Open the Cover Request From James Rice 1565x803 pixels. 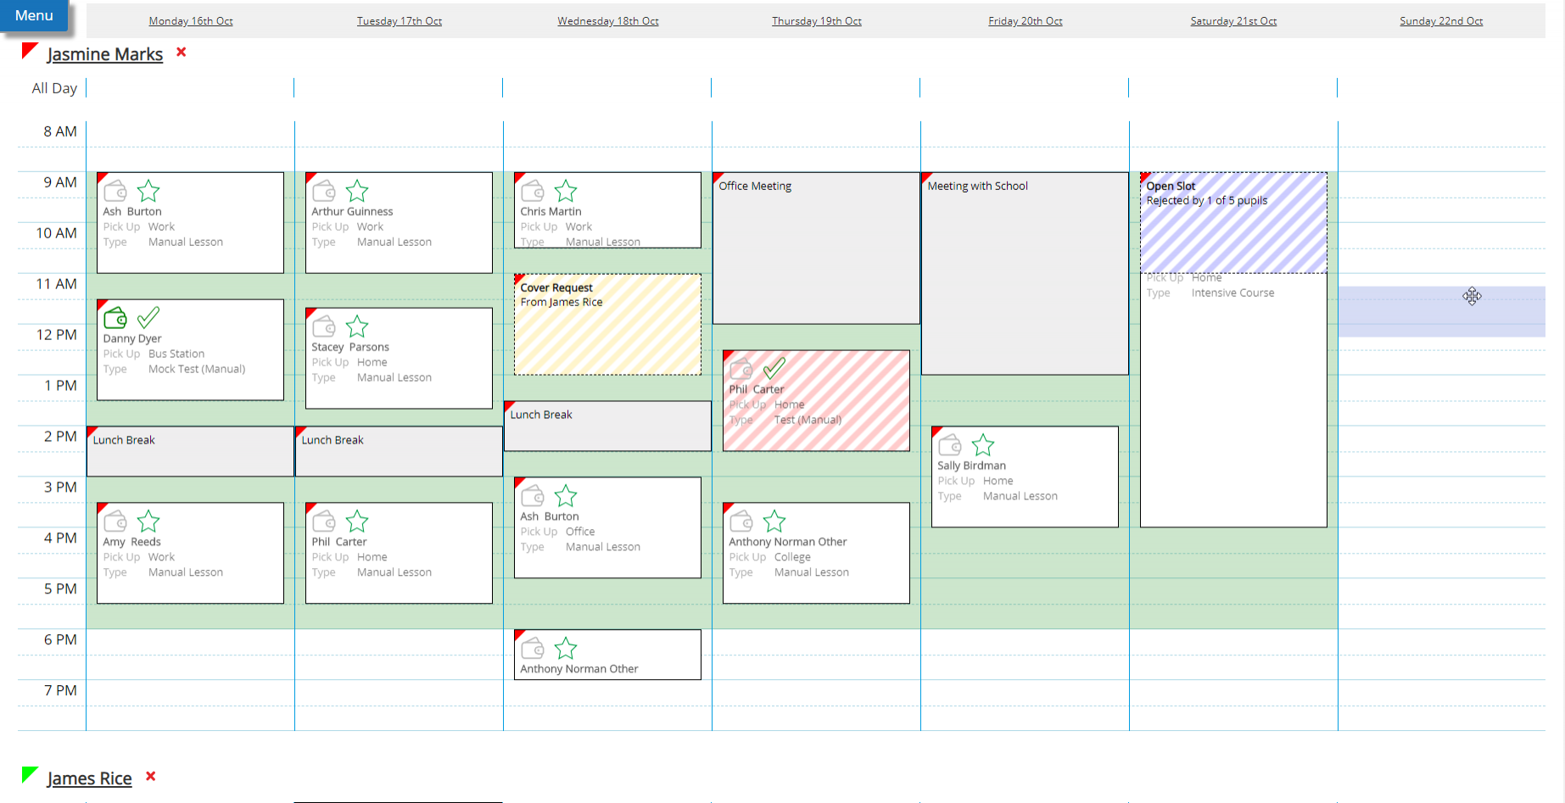607,324
